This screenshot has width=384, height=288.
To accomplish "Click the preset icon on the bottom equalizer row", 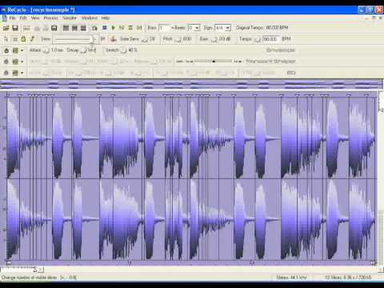I will click(x=15, y=73).
